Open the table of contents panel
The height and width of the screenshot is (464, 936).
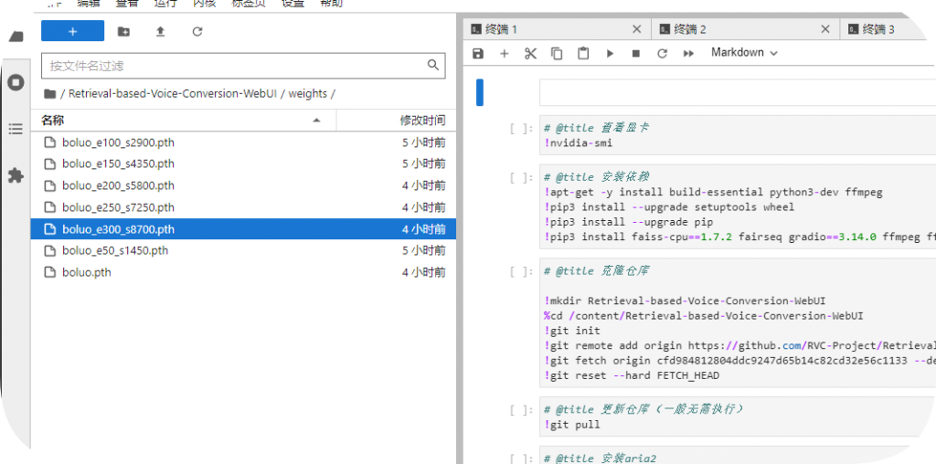pos(16,129)
